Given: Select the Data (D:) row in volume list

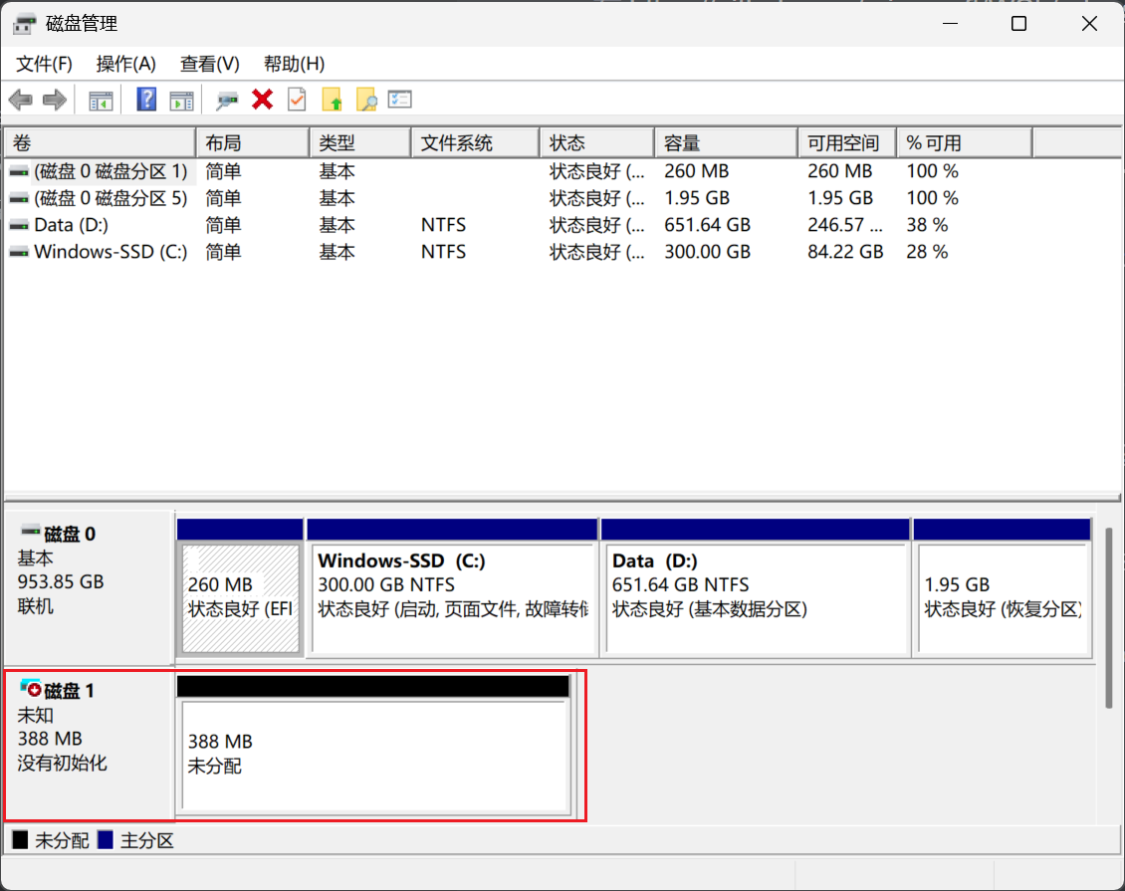Looking at the screenshot, I should pos(71,225).
